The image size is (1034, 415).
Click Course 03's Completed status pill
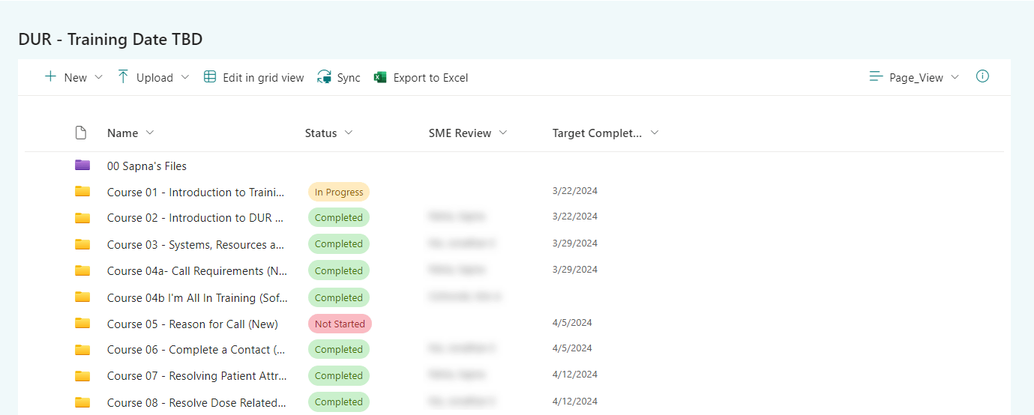click(x=339, y=243)
